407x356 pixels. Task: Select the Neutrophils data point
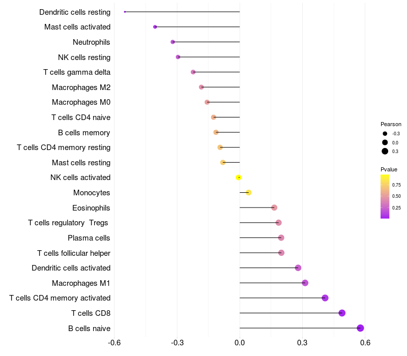click(172, 42)
